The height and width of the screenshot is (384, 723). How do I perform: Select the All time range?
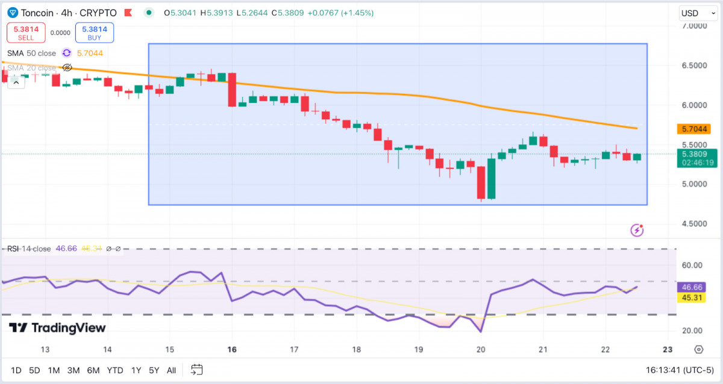click(172, 370)
